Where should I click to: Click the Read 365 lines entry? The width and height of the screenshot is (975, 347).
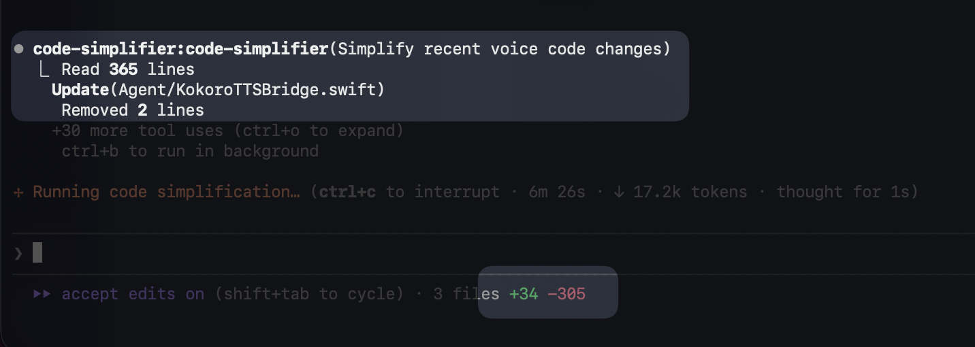point(127,69)
